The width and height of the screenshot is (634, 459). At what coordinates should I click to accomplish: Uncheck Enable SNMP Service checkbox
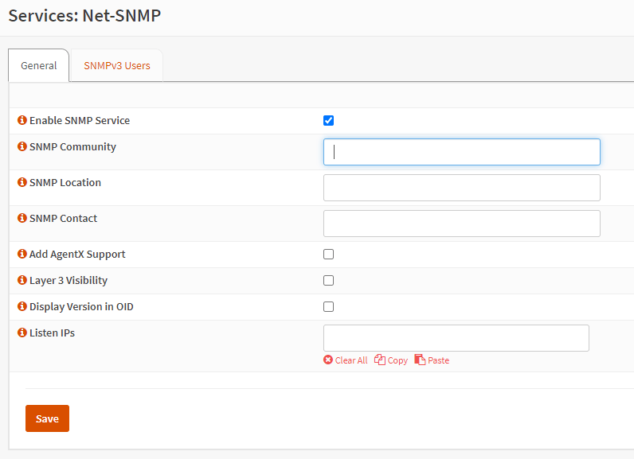click(x=328, y=120)
